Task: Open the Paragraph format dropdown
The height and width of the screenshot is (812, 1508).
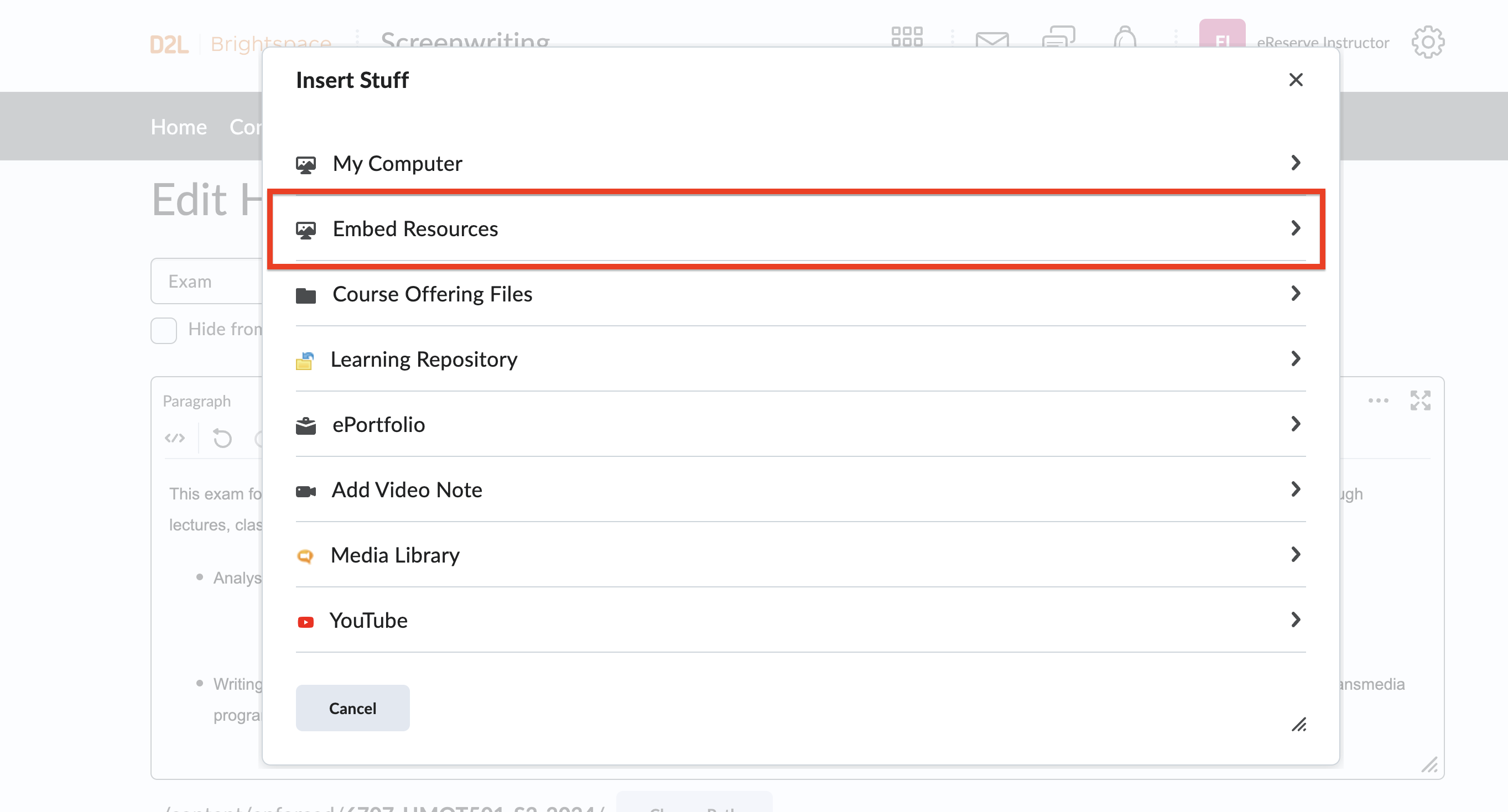Action: [x=197, y=400]
